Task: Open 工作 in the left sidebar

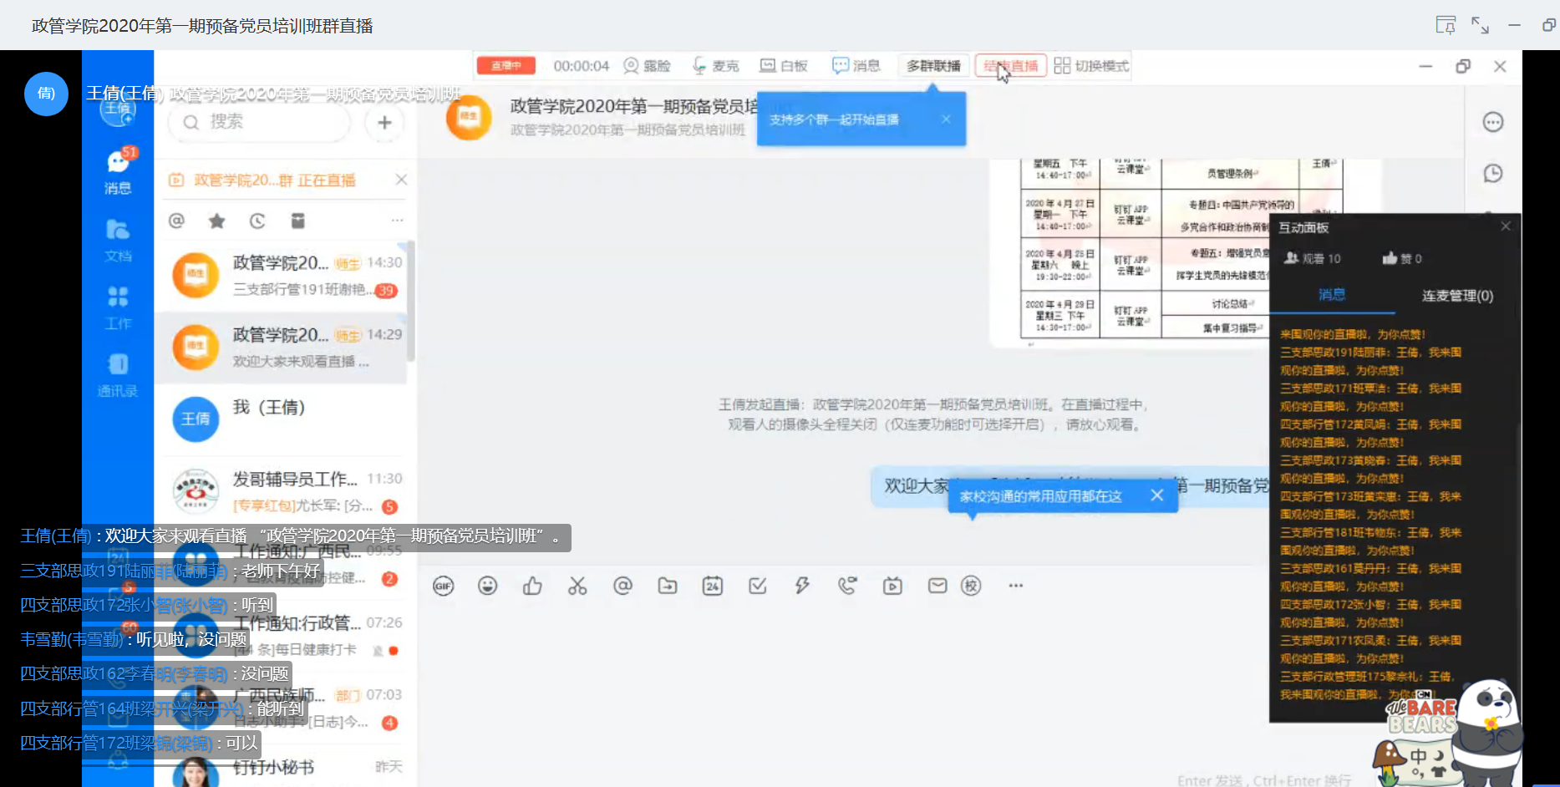Action: 118,308
